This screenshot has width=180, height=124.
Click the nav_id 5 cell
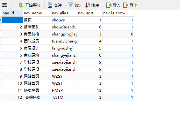coord(12,48)
